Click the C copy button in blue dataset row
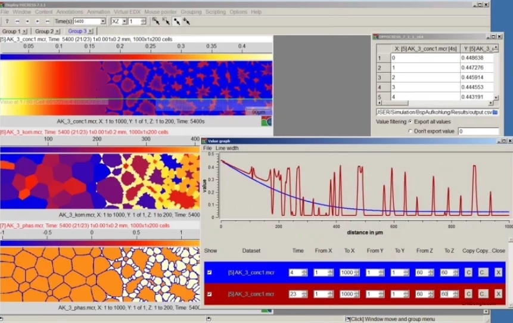Viewport: 513px width, 323px height. click(468, 272)
